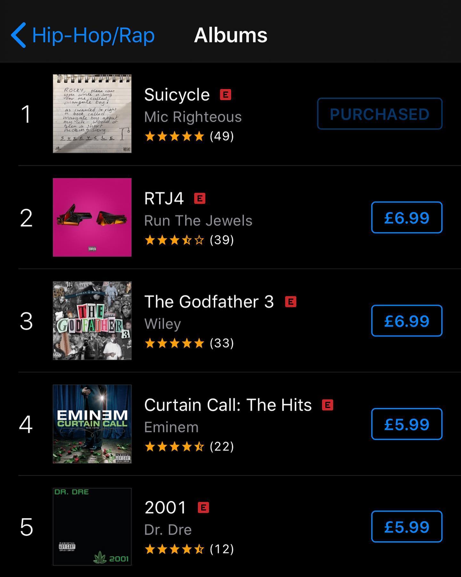Select the Run The Jewels artist name
Screen dimensions: 461x577
(x=198, y=221)
